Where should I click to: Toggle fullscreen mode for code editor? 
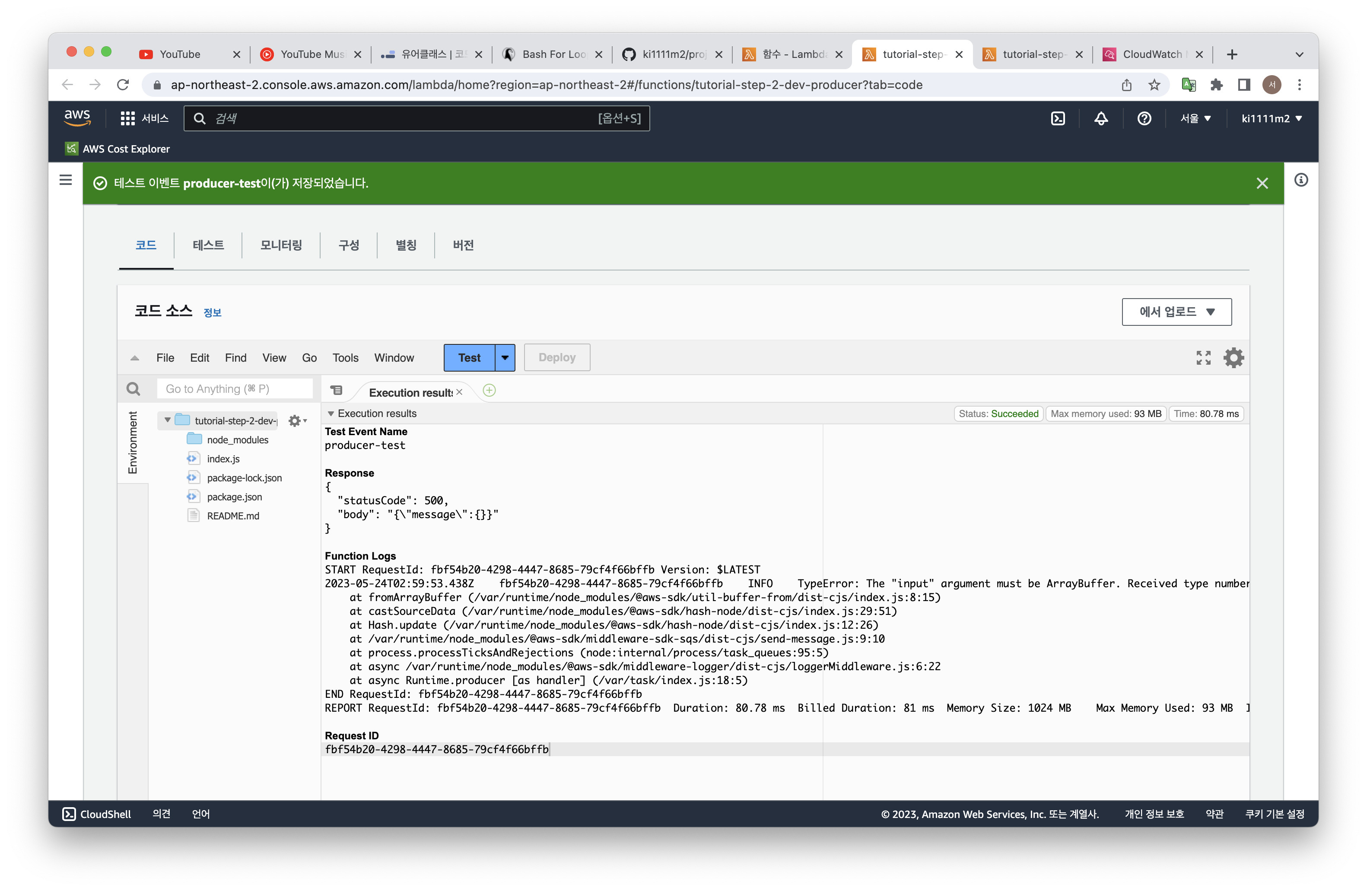click(x=1203, y=357)
